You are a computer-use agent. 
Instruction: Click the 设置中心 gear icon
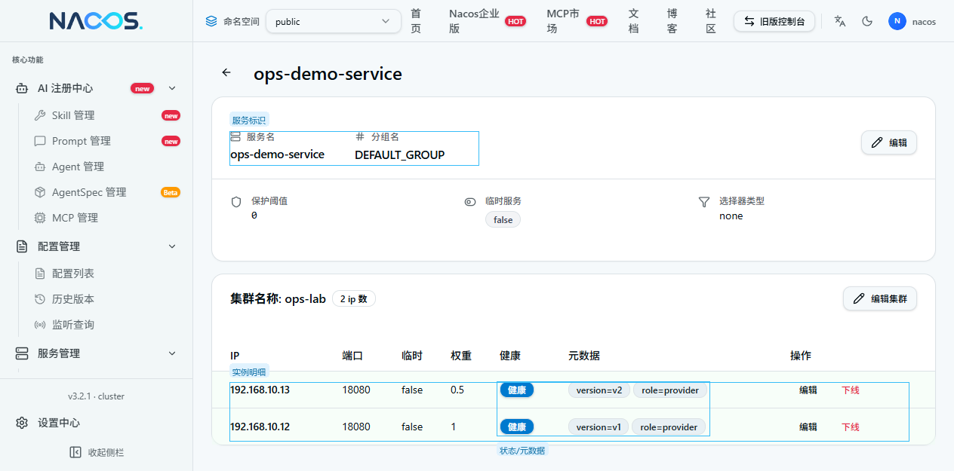pos(22,423)
